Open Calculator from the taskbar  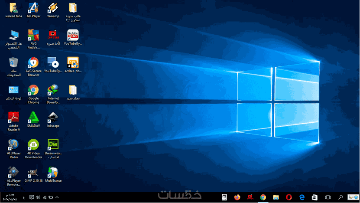(224, 197)
